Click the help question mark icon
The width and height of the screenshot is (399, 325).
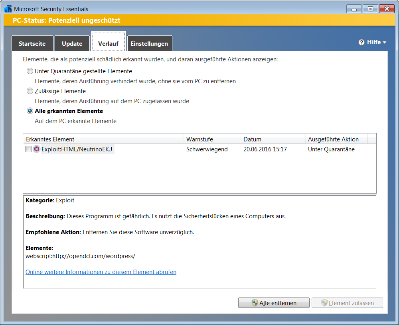[361, 42]
